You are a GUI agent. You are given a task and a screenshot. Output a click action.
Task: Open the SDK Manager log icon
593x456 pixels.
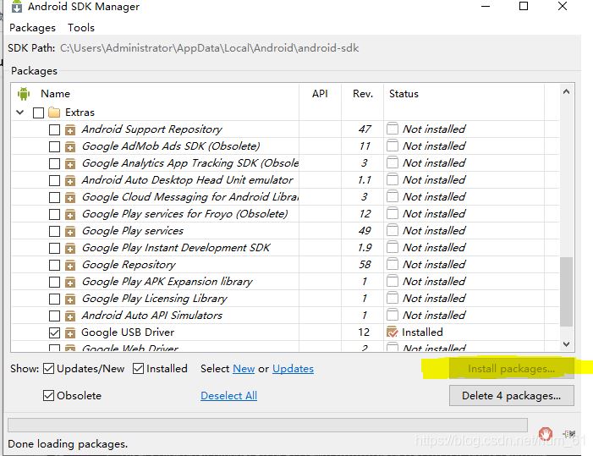pos(568,433)
